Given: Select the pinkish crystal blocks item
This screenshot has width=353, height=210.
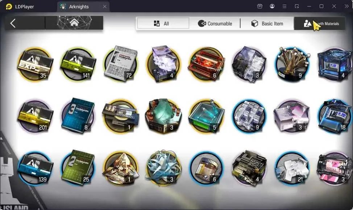Looking at the screenshot, I should (292, 116).
